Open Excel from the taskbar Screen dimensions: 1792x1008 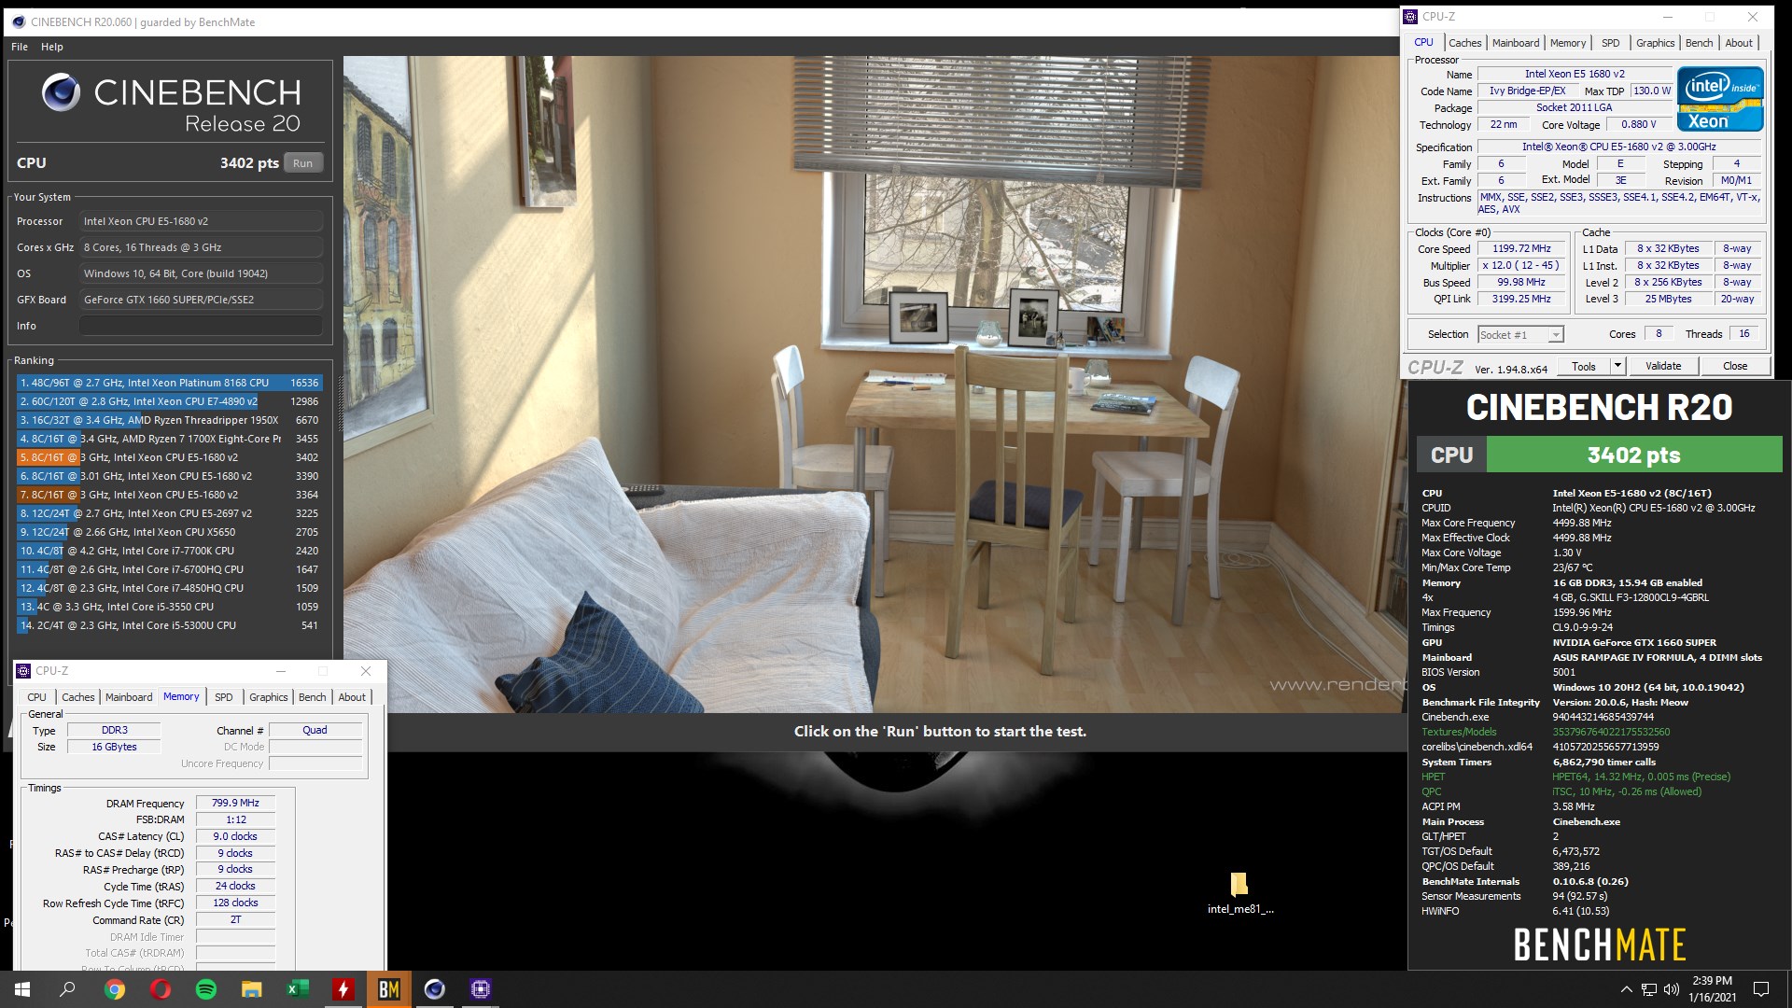click(x=298, y=989)
